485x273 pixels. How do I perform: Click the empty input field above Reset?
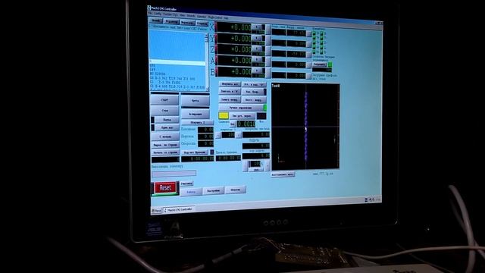pos(174,174)
